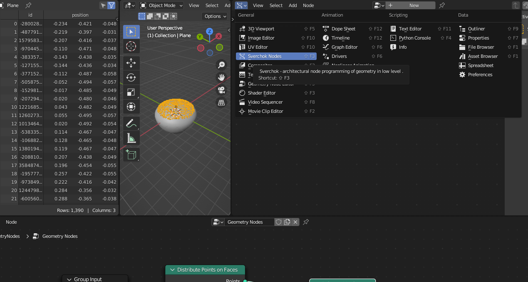Viewport: 528px width, 282px height.
Task: Activate the Transform tool
Action: point(131,107)
